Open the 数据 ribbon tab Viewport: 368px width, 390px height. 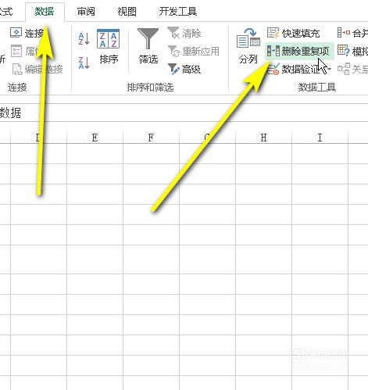(45, 12)
